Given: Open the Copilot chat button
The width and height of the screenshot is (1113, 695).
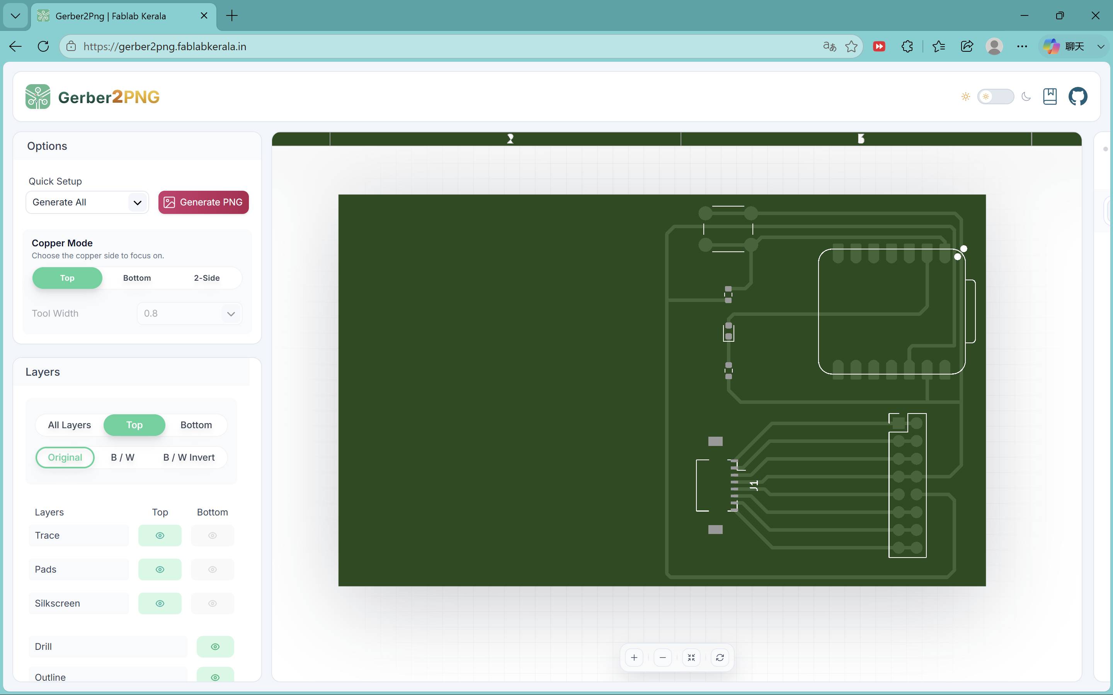Looking at the screenshot, I should [1064, 46].
